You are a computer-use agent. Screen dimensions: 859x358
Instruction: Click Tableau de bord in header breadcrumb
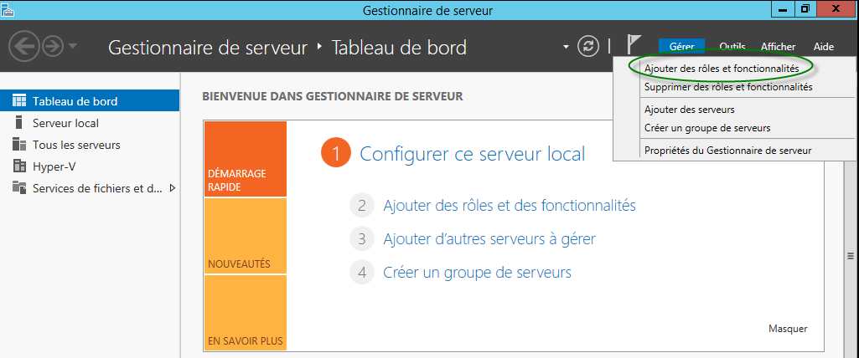399,48
